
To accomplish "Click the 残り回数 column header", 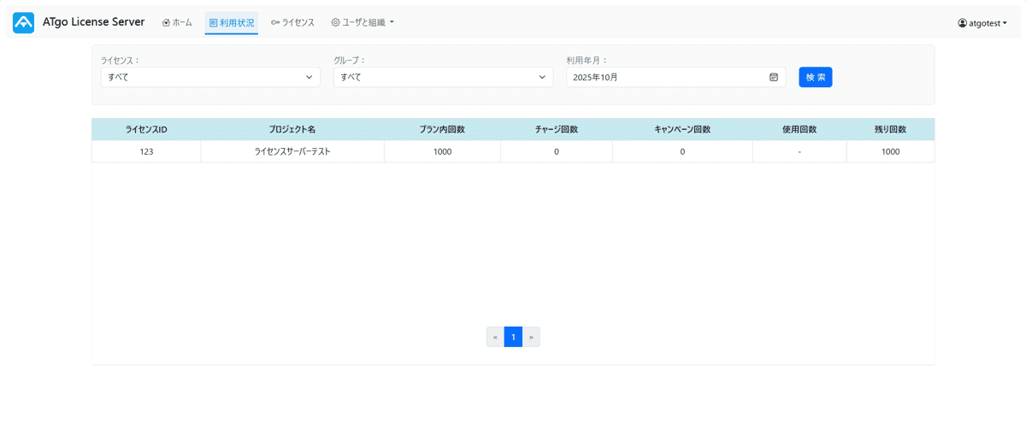I will coord(890,129).
